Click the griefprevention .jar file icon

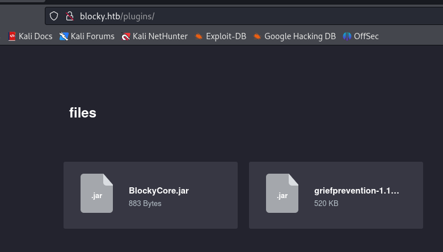(x=282, y=194)
